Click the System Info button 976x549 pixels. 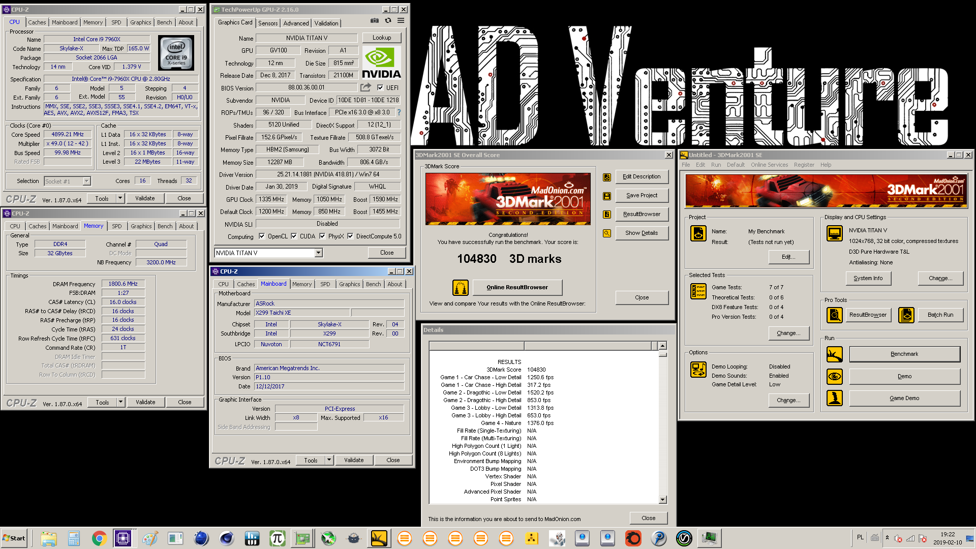pyautogui.click(x=868, y=278)
